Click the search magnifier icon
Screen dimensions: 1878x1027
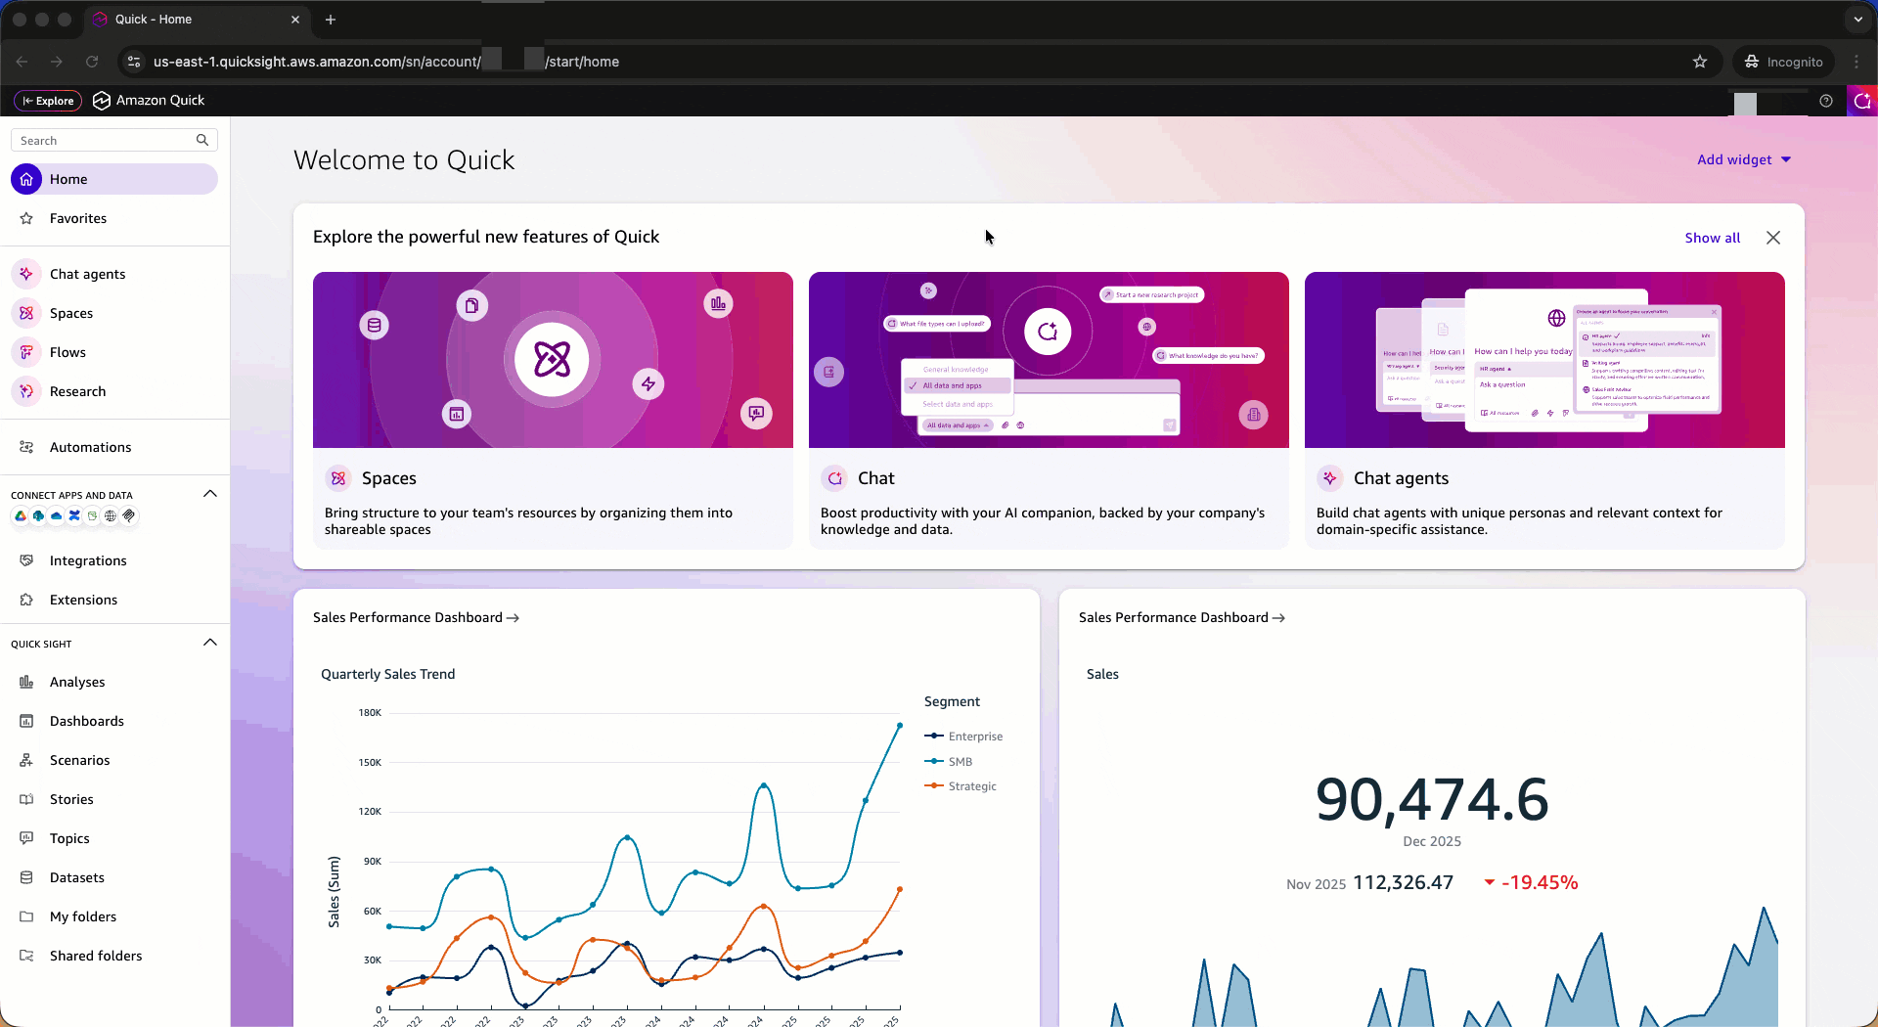[x=202, y=140]
